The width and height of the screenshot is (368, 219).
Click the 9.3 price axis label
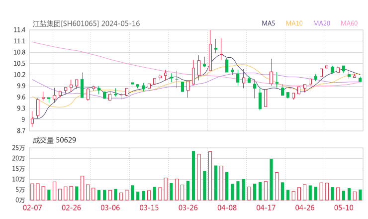pos(21,109)
